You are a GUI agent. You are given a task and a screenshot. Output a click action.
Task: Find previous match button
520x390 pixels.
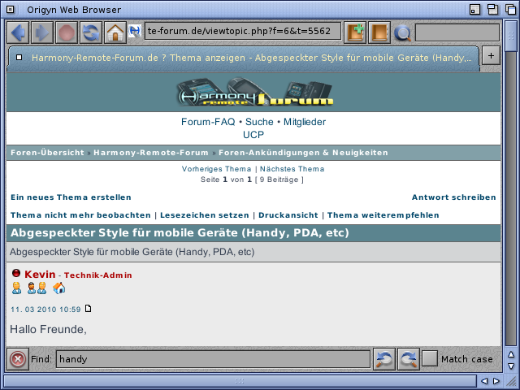click(x=384, y=359)
